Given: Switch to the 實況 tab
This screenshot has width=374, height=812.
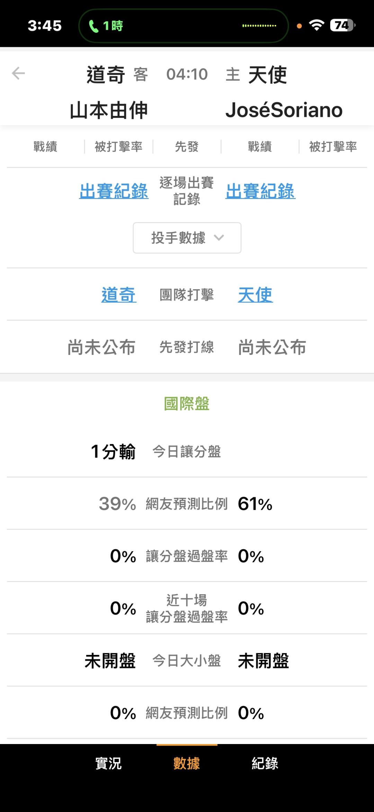Looking at the screenshot, I should pos(108,763).
